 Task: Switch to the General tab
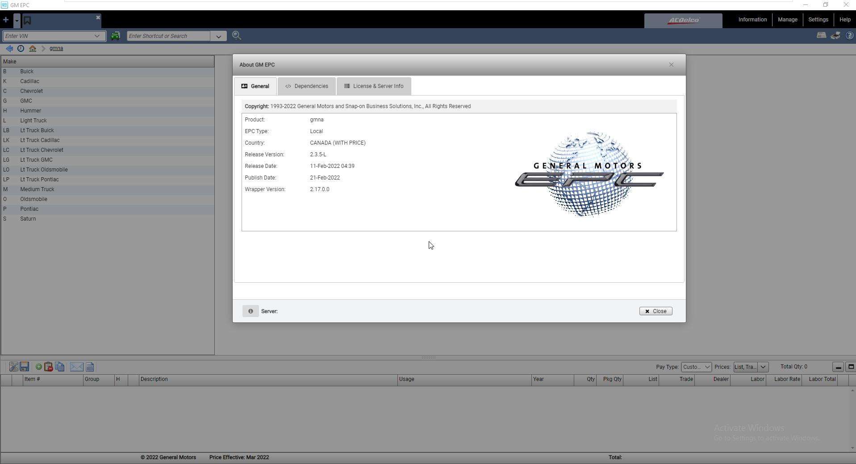click(x=255, y=86)
